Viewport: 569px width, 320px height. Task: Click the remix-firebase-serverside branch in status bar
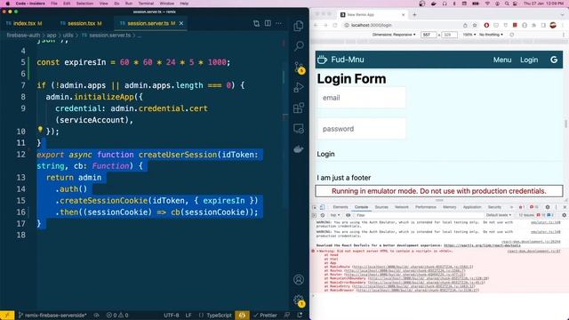pyautogui.click(x=53, y=316)
